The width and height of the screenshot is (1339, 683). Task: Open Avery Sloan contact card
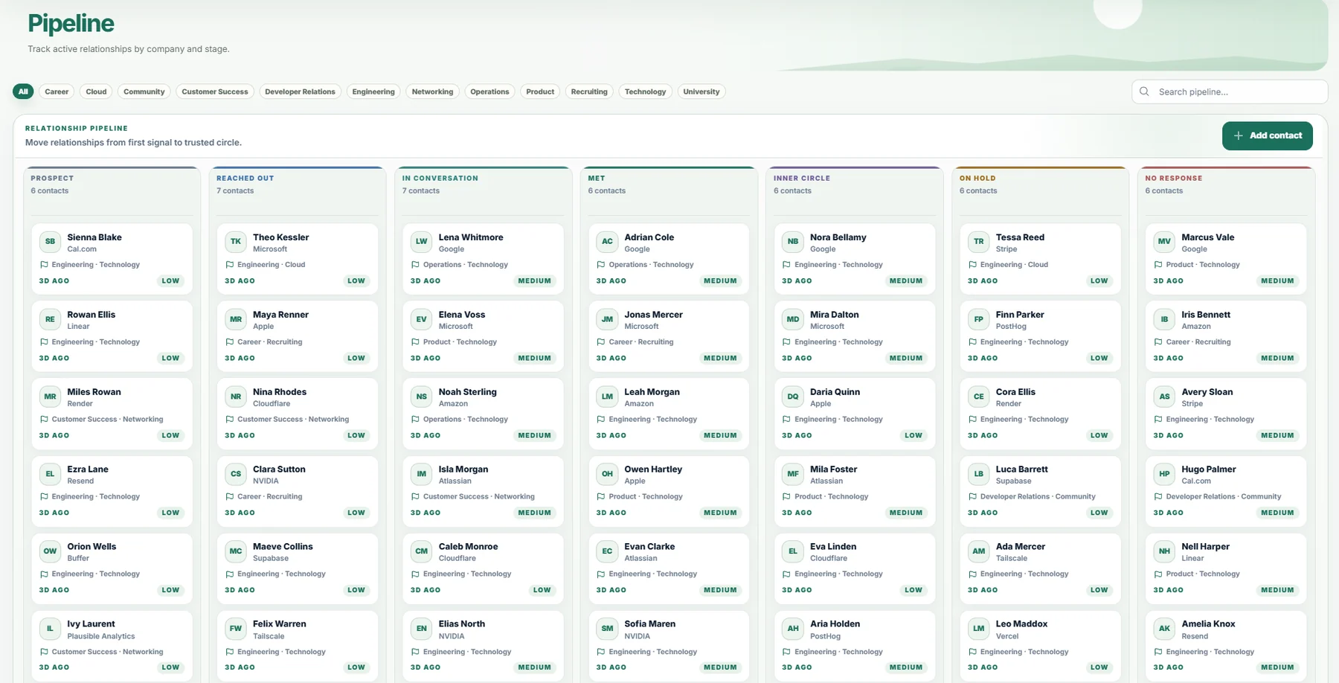[x=1226, y=414]
